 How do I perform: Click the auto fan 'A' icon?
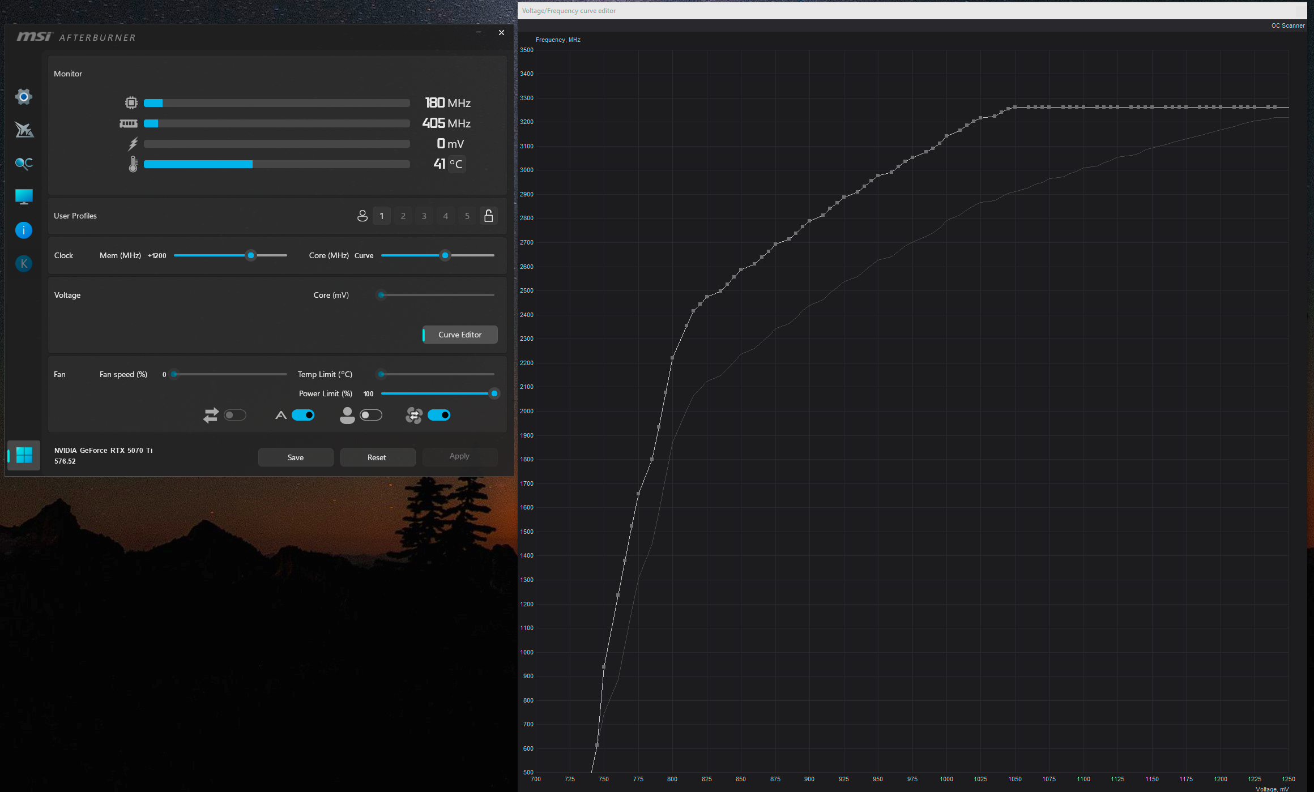[x=281, y=416]
